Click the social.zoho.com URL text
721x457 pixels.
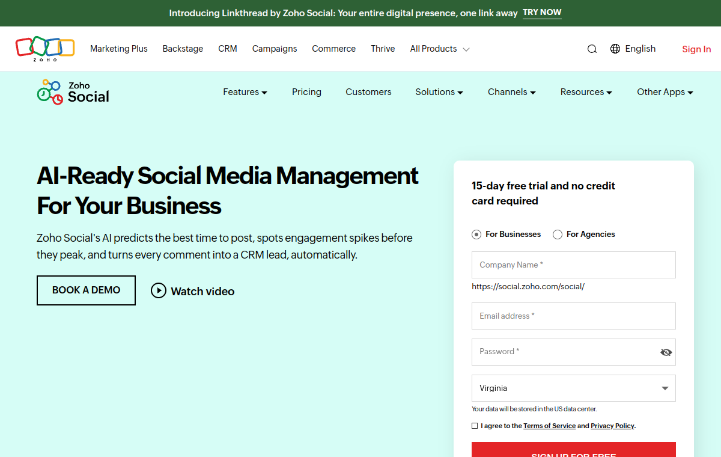click(528, 287)
